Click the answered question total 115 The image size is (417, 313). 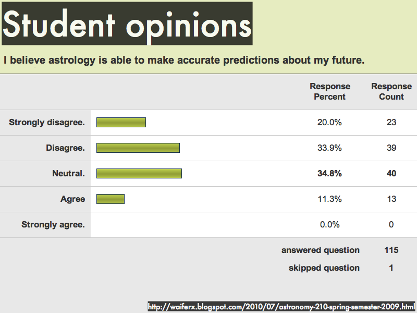391,250
